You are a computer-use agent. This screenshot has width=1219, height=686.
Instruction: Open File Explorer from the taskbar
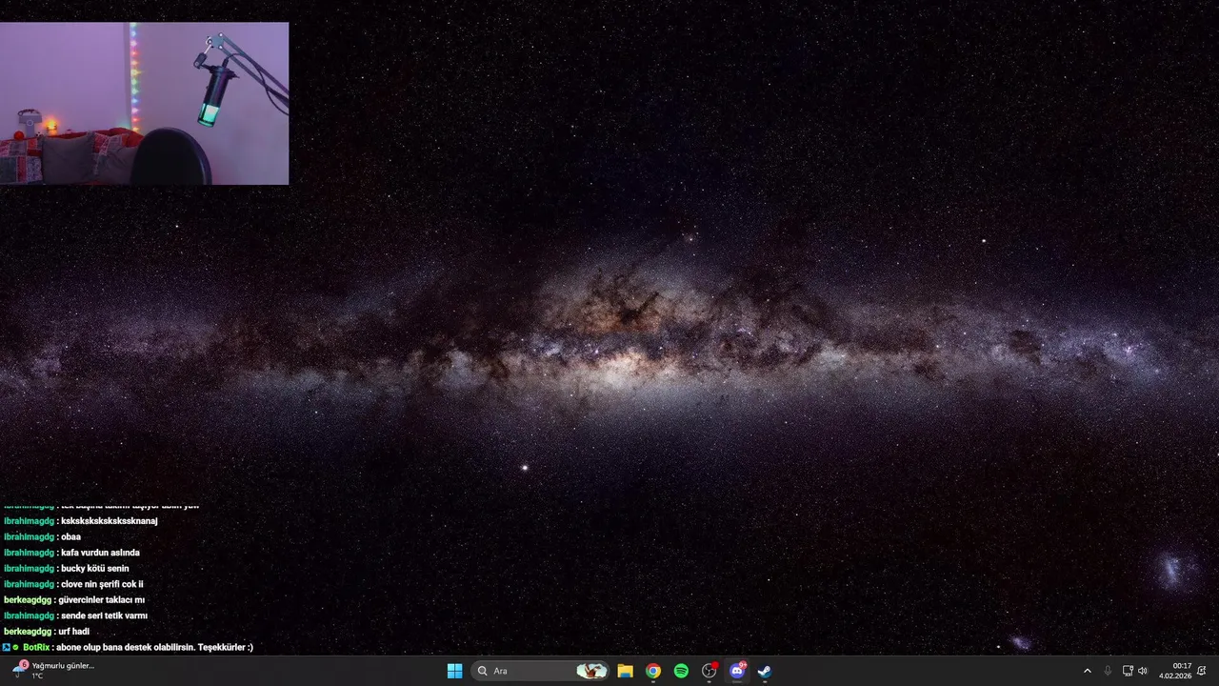point(625,671)
